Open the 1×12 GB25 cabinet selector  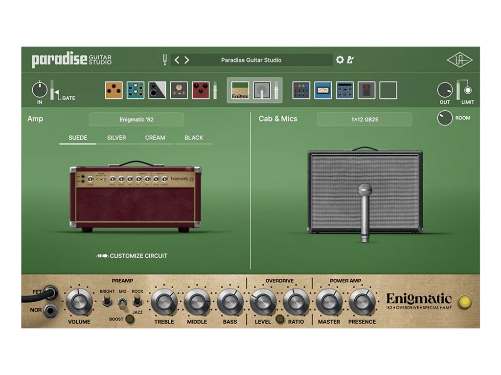(x=364, y=119)
